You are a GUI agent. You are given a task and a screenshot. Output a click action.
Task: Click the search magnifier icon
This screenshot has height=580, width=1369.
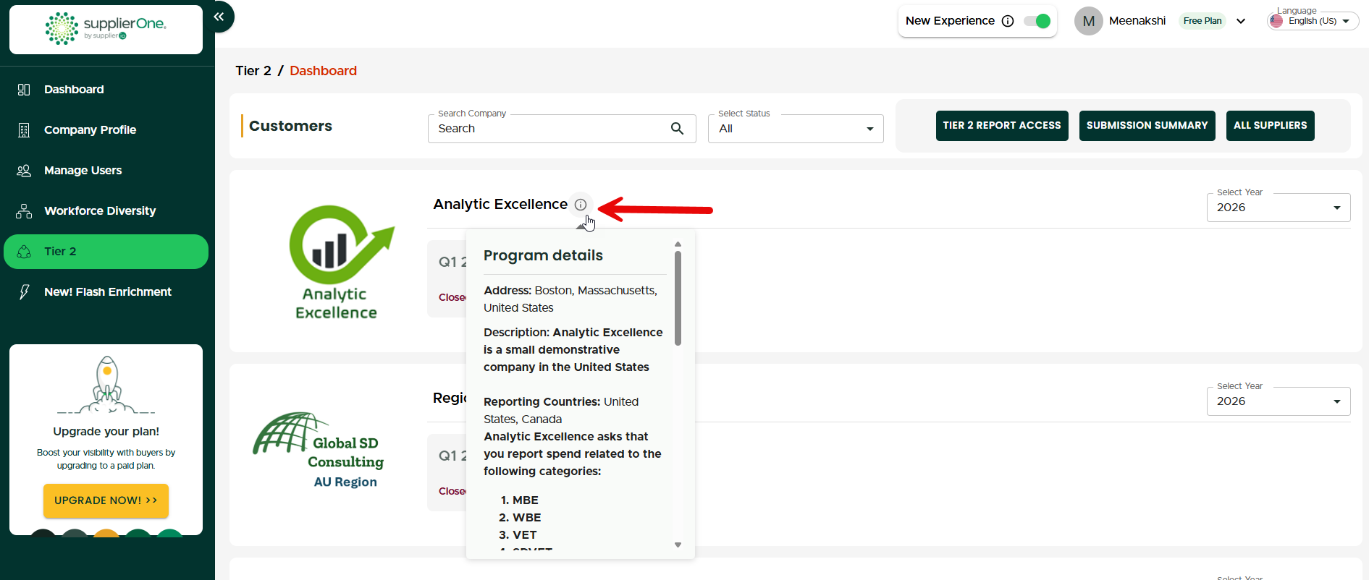677,129
